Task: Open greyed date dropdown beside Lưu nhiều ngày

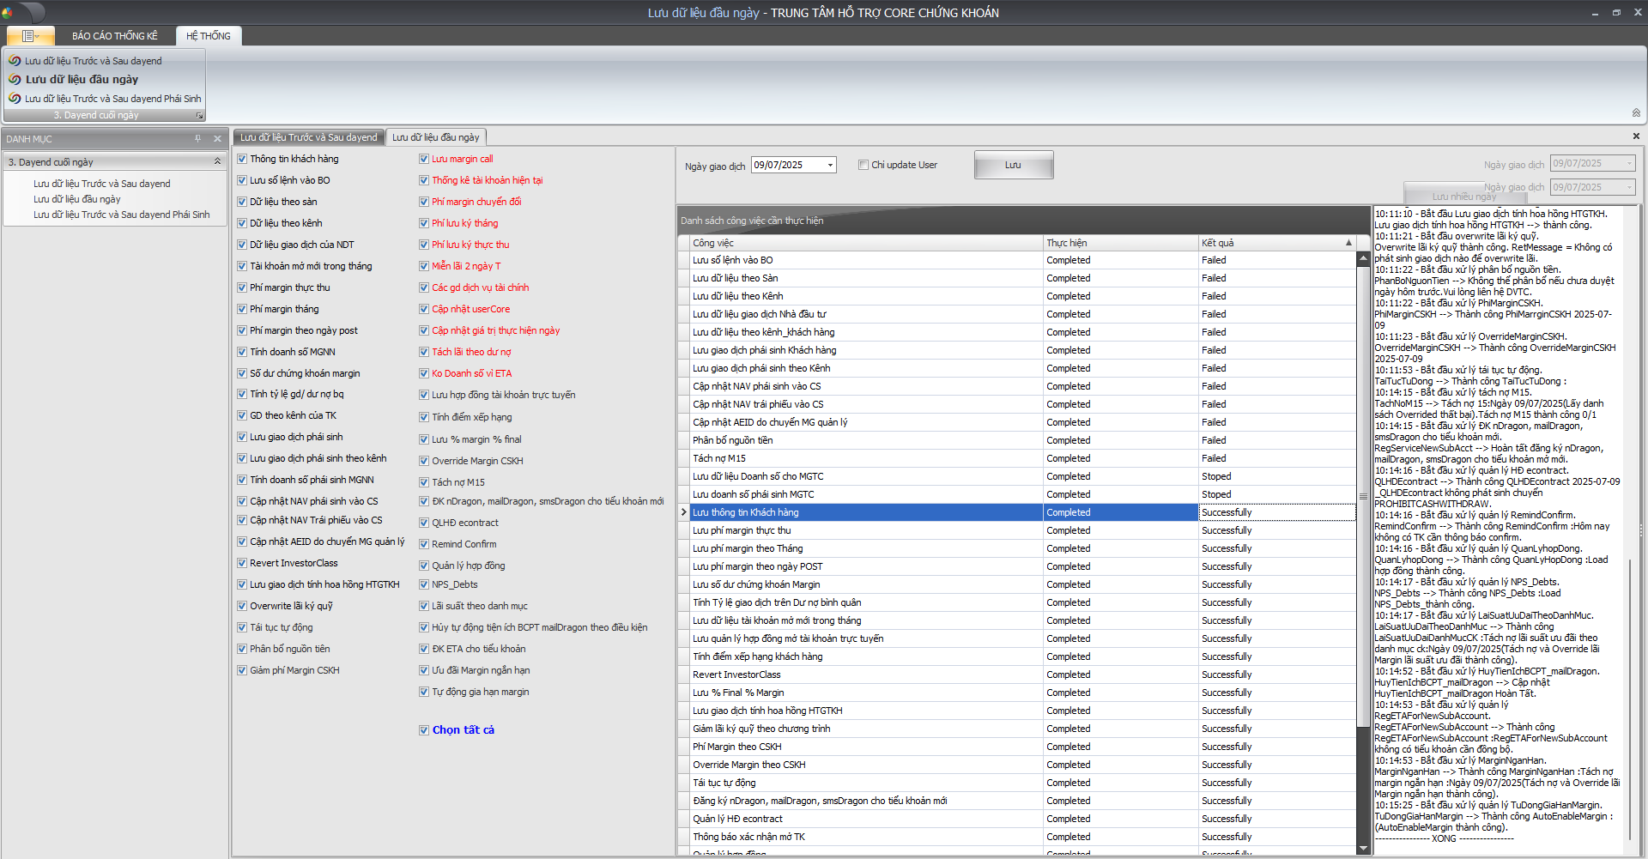Action: (1629, 187)
